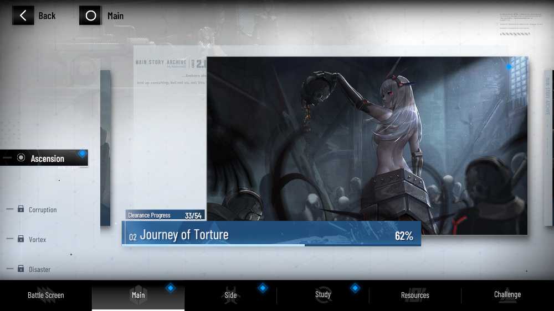The height and width of the screenshot is (311, 554).
Task: Click the lock icon beside Corruption
Action: (x=21, y=209)
